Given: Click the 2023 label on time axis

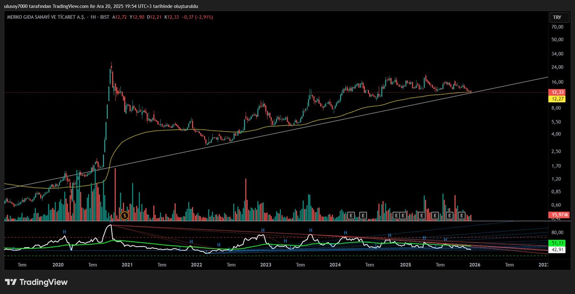Looking at the screenshot, I should (266, 264).
